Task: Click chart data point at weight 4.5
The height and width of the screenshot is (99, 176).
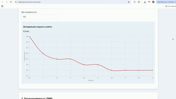Action: pyautogui.click(x=139, y=70)
